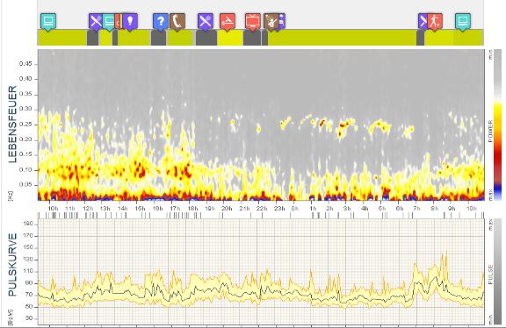Click the 0h midnight time label
This screenshot has height=328, width=506.
pos(294,209)
